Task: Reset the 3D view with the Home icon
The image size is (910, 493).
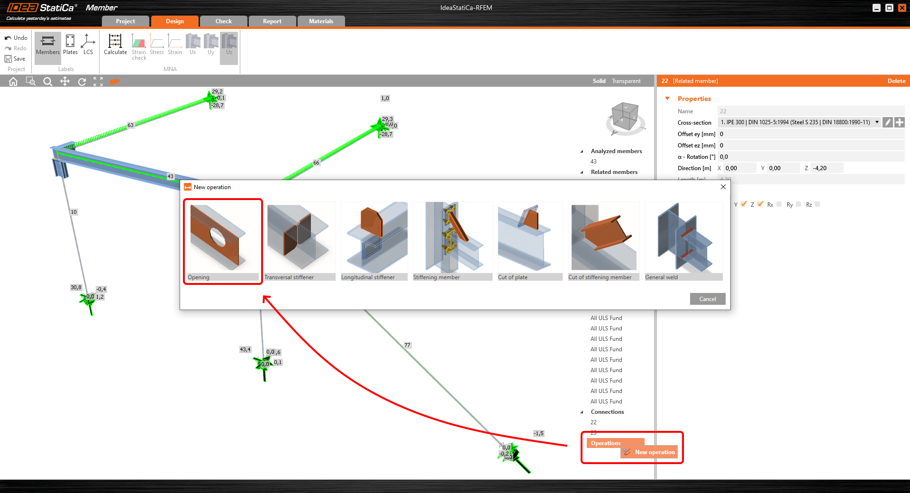Action: (13, 82)
